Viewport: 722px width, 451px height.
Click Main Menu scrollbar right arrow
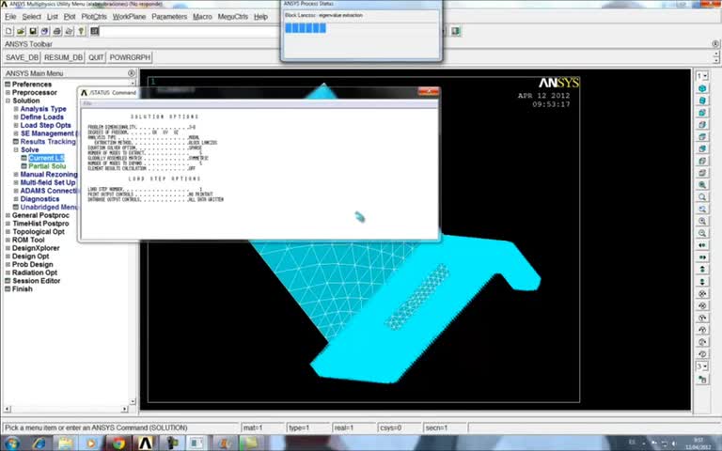coord(125,409)
